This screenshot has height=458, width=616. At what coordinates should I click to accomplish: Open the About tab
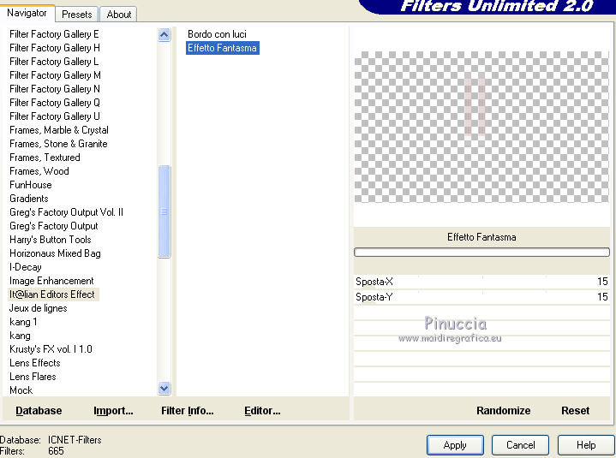point(118,15)
